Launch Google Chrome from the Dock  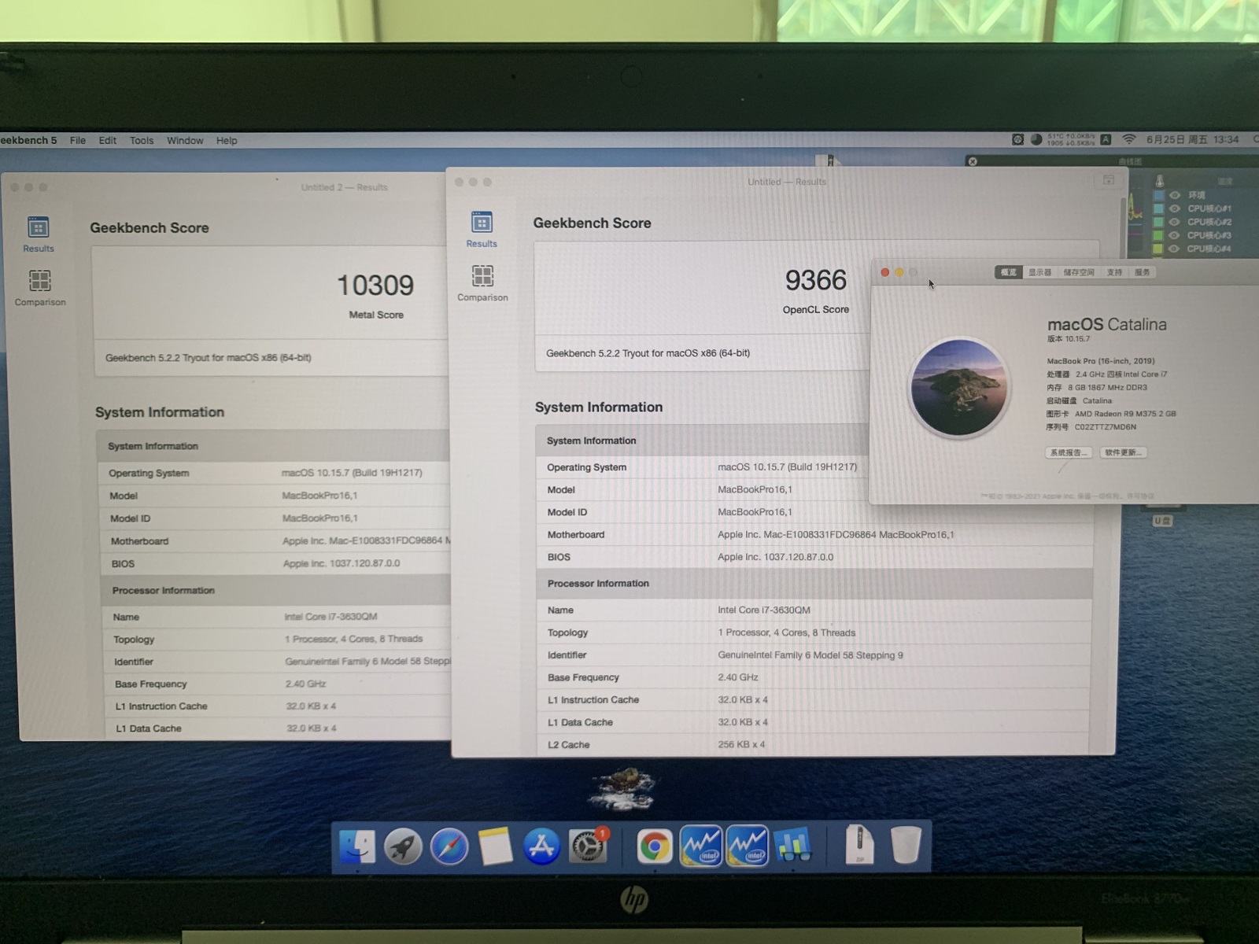654,847
